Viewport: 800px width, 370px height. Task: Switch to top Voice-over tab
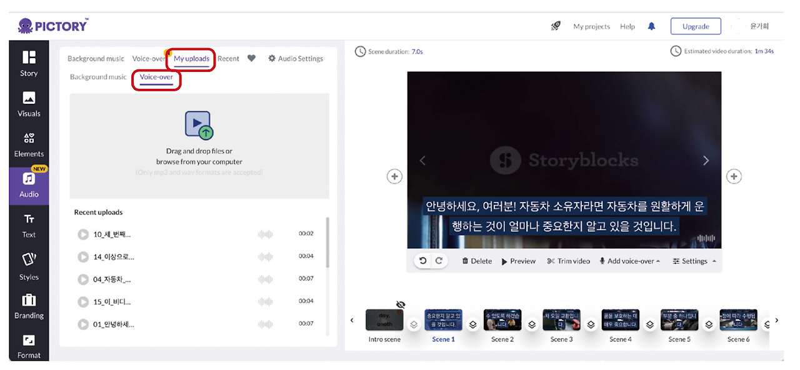[x=149, y=58]
